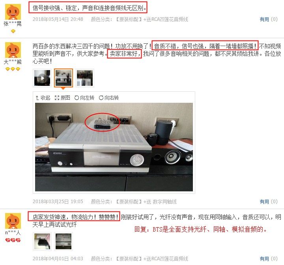Open first photo thumbnail in n***人 review
284x265 pixels.
coord(42,241)
